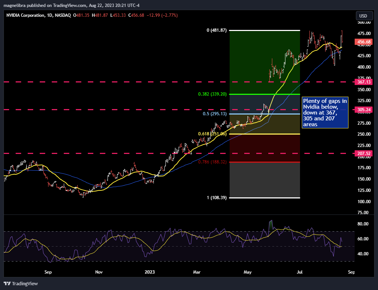The image size is (378, 290).
Task: Click the 60.00 RSI axis tick
Action: click(x=363, y=239)
